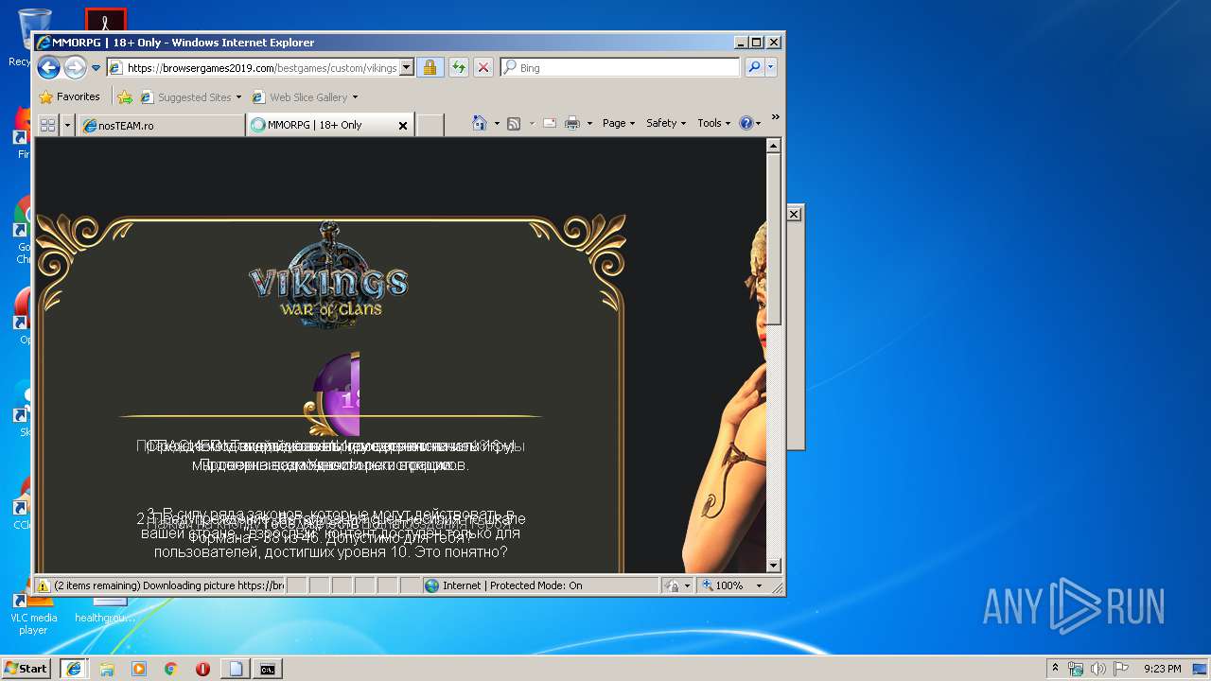The image size is (1211, 681).
Task: Click inside the Bing search box
Action: (x=627, y=68)
